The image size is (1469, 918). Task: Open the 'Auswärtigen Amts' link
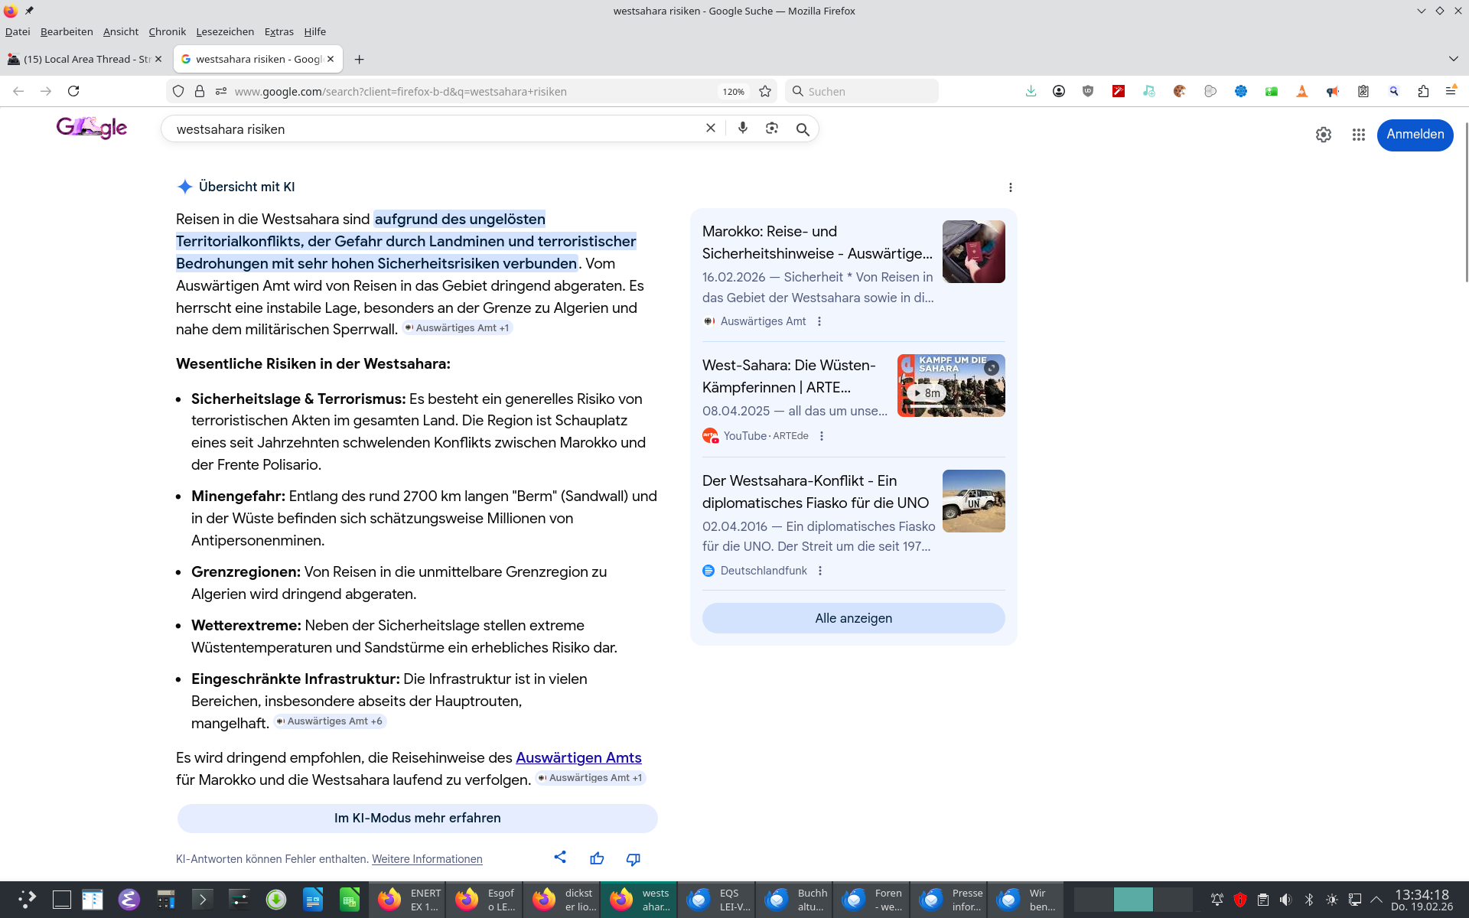tap(578, 757)
